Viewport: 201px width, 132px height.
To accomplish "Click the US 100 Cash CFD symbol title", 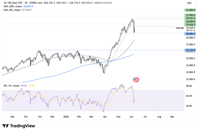I will click(x=12, y=3).
